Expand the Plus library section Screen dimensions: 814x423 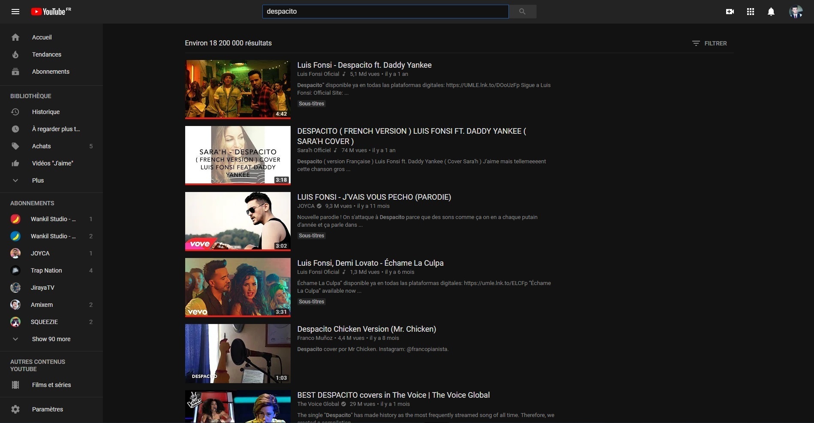[x=38, y=180]
